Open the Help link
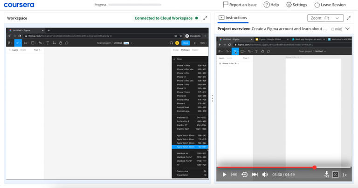The width and height of the screenshot is (358, 188). pos(271,5)
